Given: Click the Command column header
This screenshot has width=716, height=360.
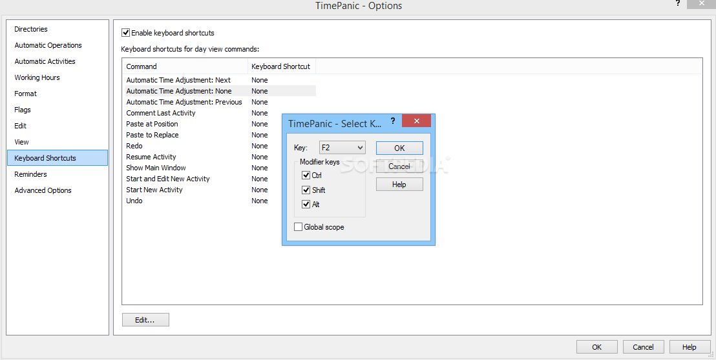Looking at the screenshot, I should 185,66.
